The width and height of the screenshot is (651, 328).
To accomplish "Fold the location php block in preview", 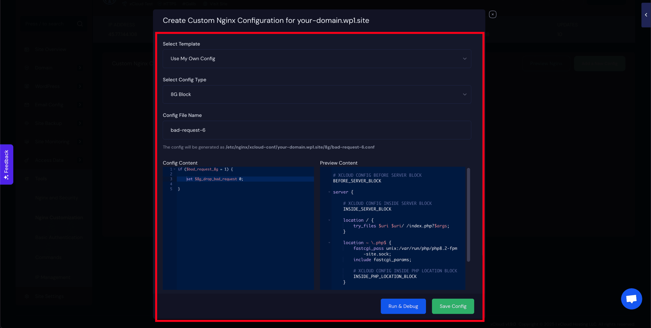I will [x=329, y=243].
